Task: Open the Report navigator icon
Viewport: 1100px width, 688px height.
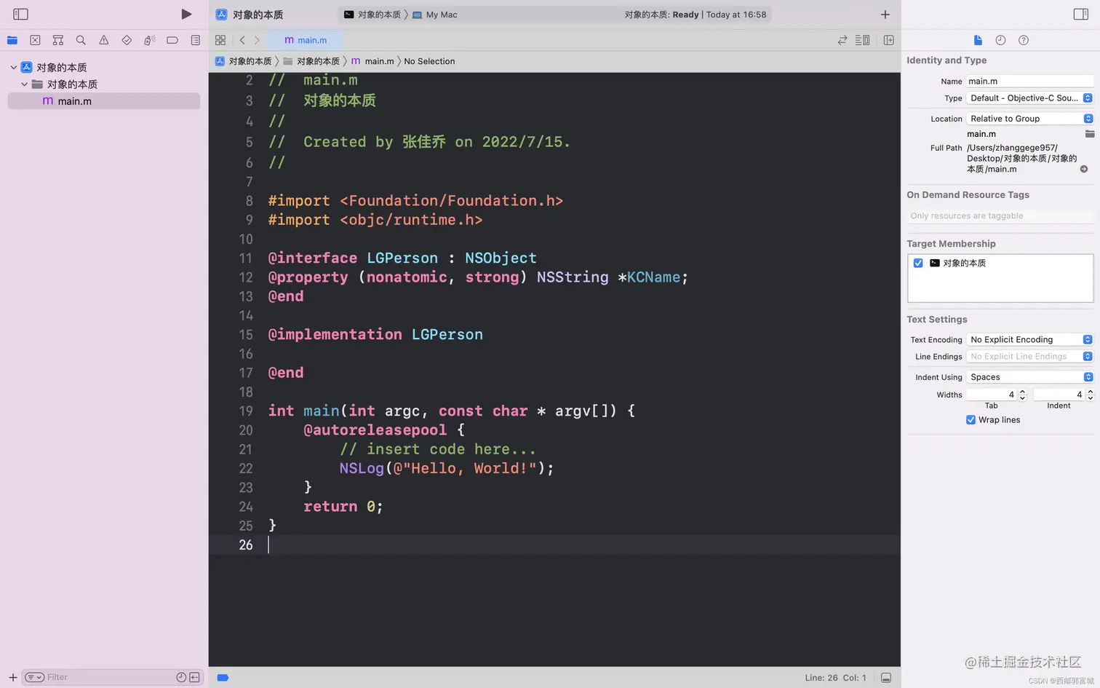Action: point(196,40)
